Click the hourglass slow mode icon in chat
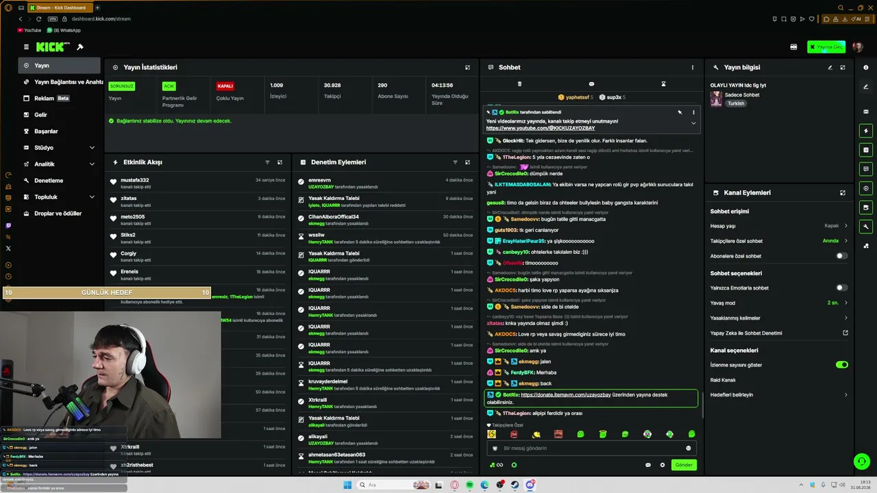The image size is (877, 493). click(x=663, y=84)
